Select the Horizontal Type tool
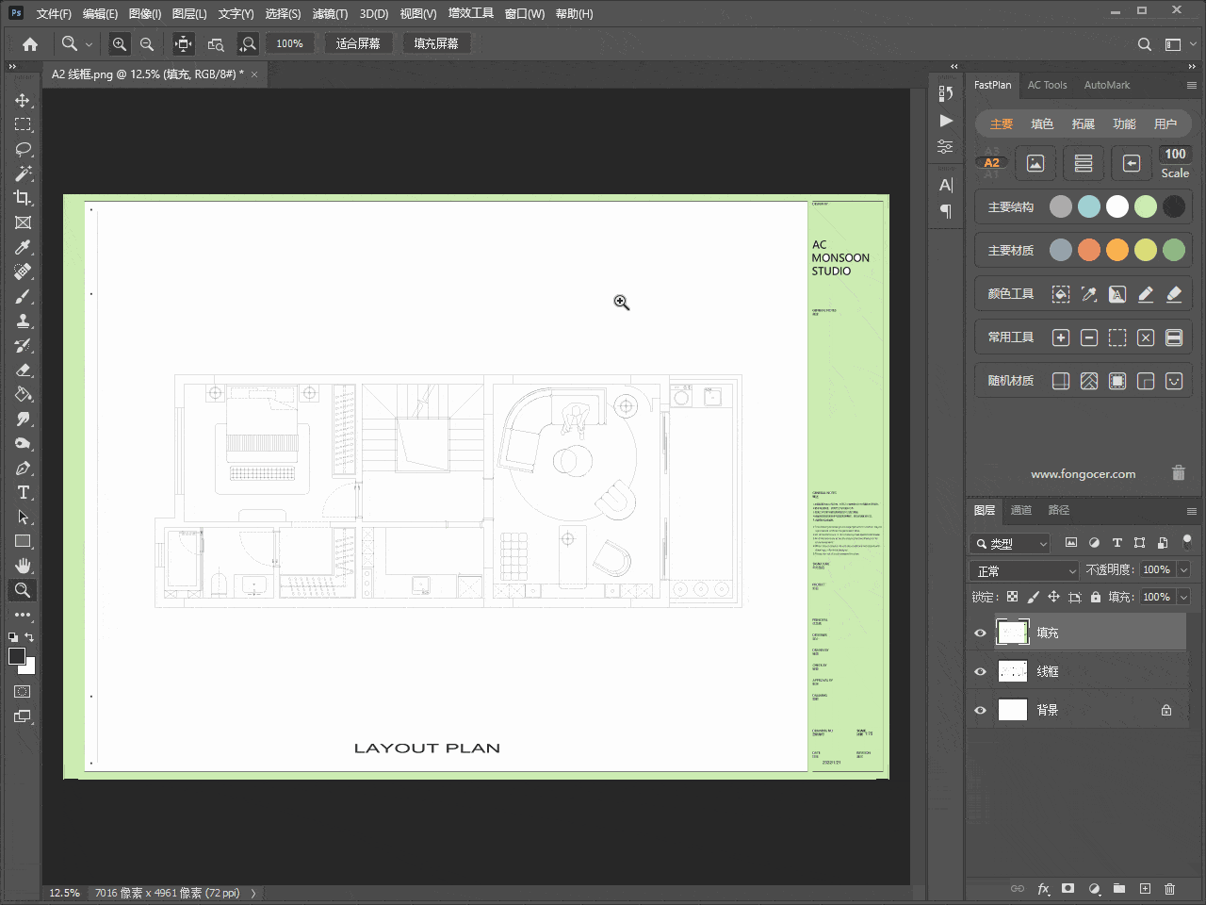This screenshot has width=1206, height=905. 23,492
